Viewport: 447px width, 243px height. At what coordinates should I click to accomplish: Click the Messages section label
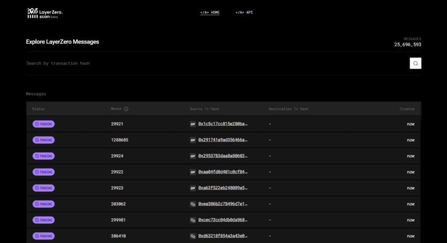pyautogui.click(x=36, y=94)
